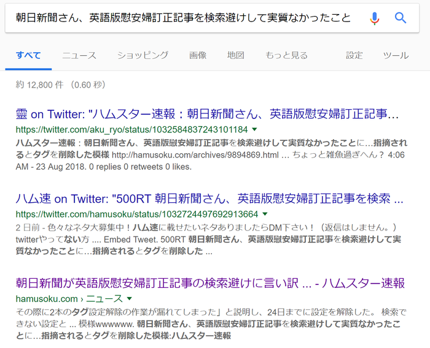The height and width of the screenshot is (348, 430).
Task: Expand dropdown arrow beside aku_ryo status URL
Action: 254,129
